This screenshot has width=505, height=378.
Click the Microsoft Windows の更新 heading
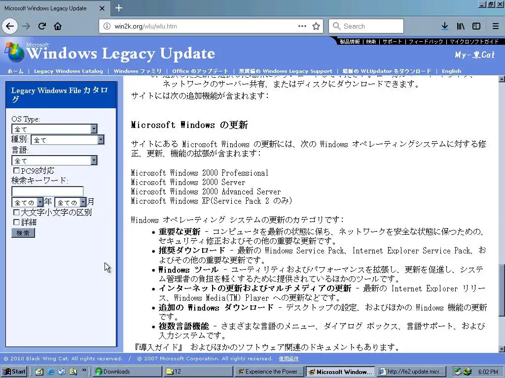[189, 125]
